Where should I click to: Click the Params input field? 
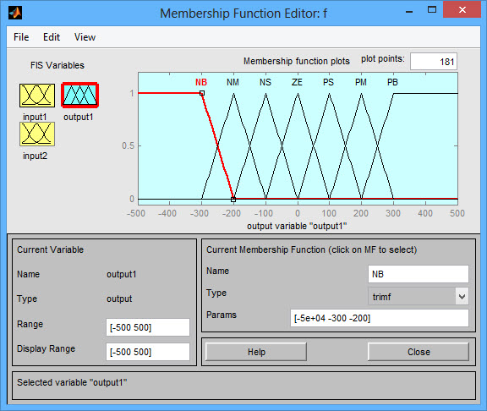tap(380, 318)
